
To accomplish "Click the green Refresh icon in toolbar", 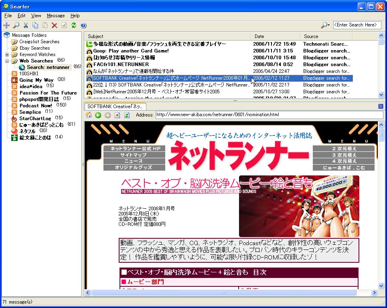I will [73, 25].
